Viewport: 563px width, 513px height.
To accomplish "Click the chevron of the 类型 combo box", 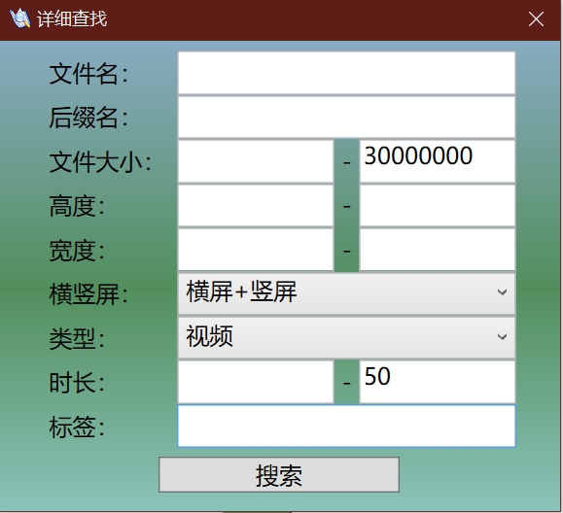I will pos(502,337).
